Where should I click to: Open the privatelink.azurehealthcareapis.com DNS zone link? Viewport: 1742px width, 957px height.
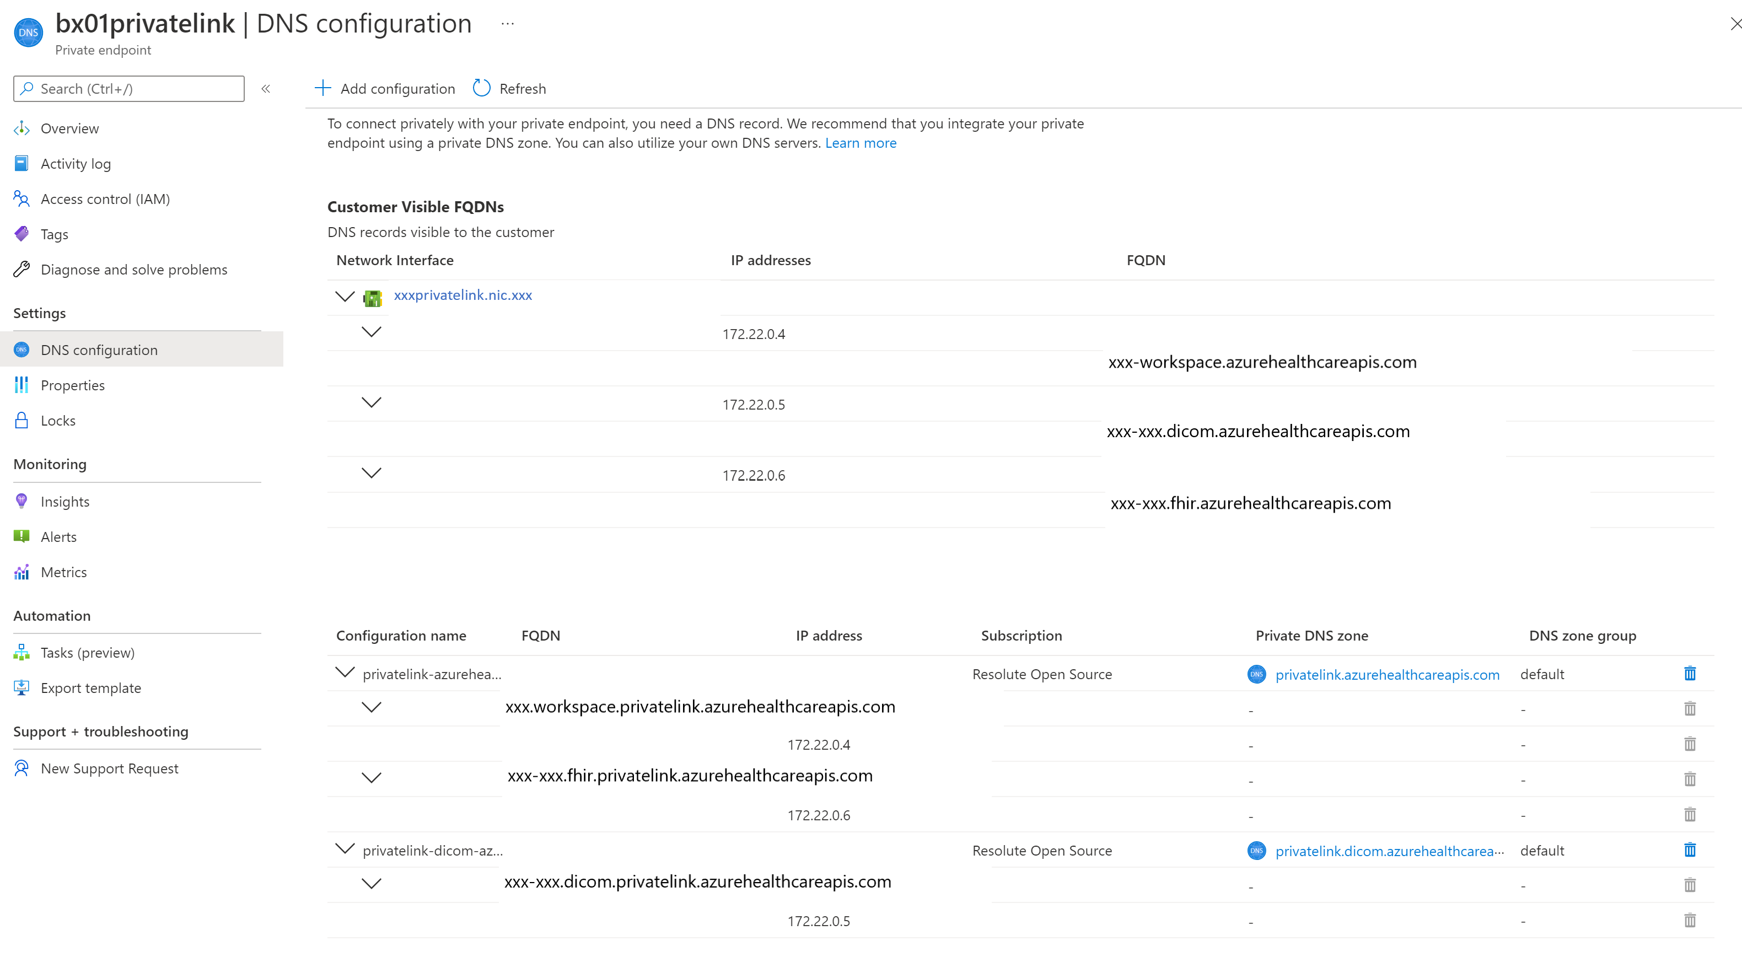pyautogui.click(x=1386, y=674)
